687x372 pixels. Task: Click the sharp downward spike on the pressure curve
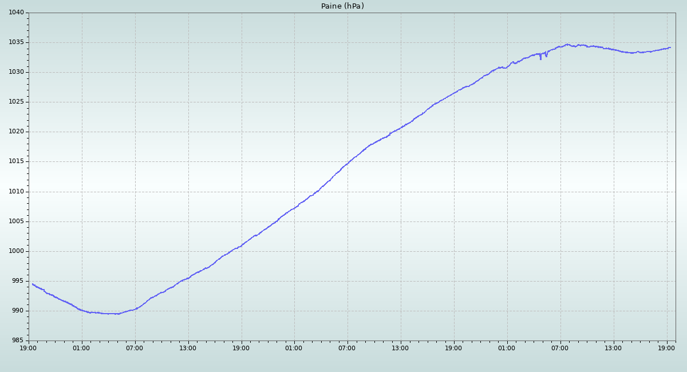[x=540, y=58]
